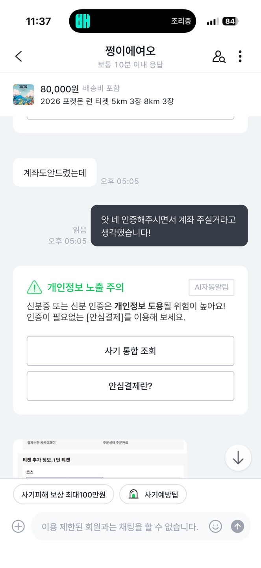Image resolution: width=261 pixels, height=568 pixels.
Task: Open the ticket order screenshot image
Action: 100,458
